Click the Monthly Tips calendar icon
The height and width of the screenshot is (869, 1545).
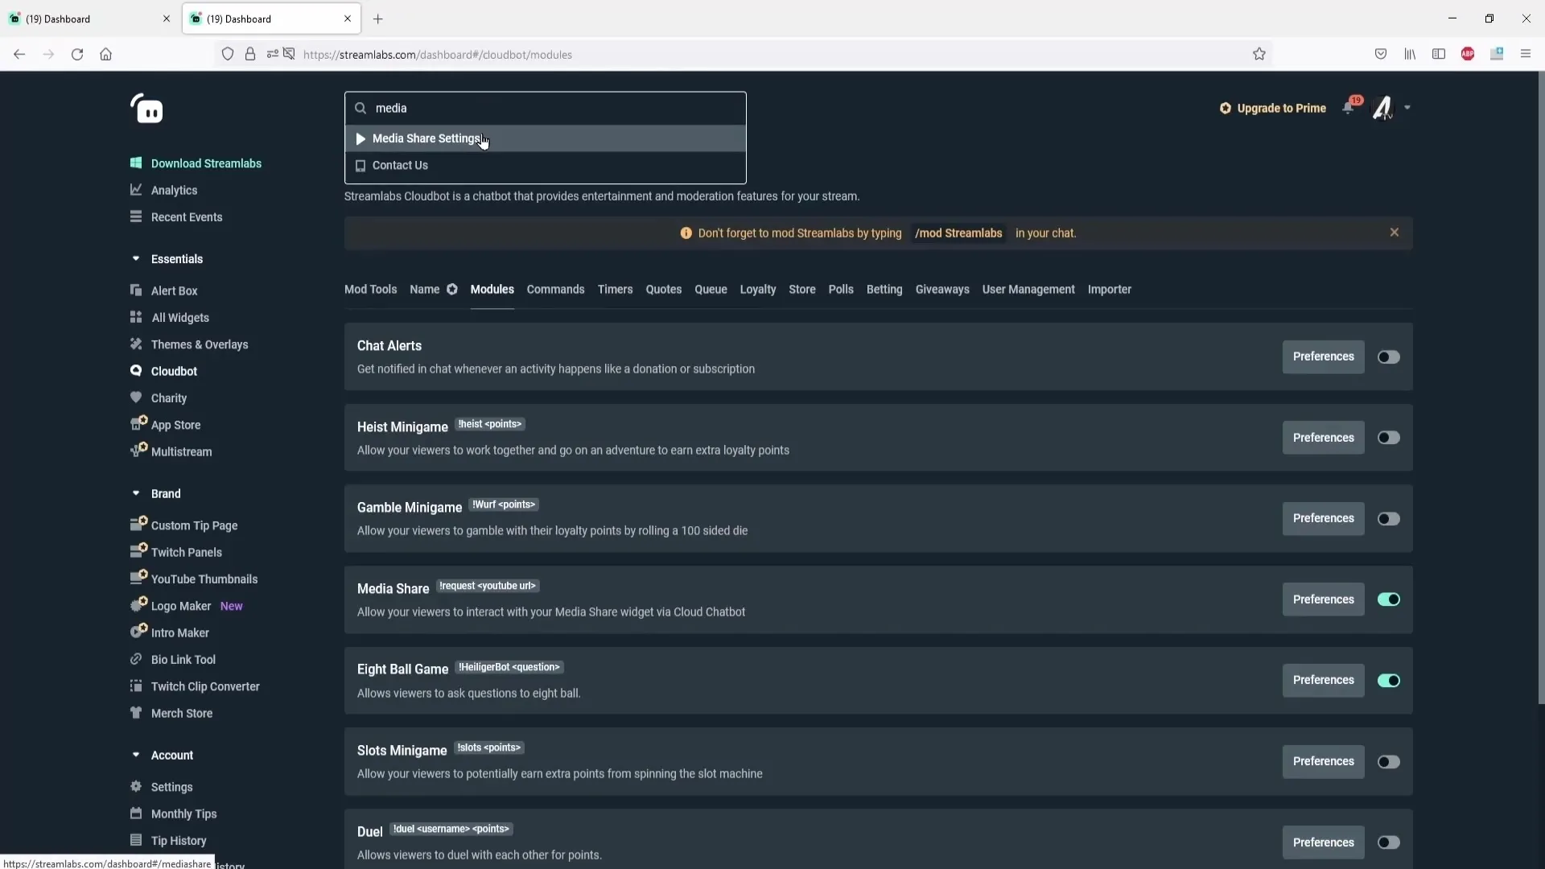136,813
